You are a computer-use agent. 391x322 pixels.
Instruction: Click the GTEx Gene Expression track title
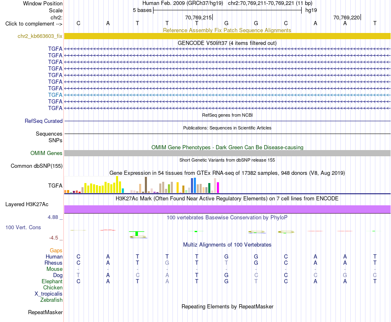pos(227,173)
